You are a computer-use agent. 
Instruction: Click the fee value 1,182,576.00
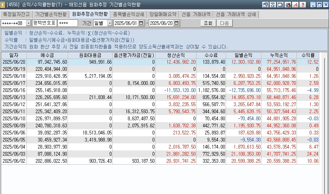click(x=211, y=90)
